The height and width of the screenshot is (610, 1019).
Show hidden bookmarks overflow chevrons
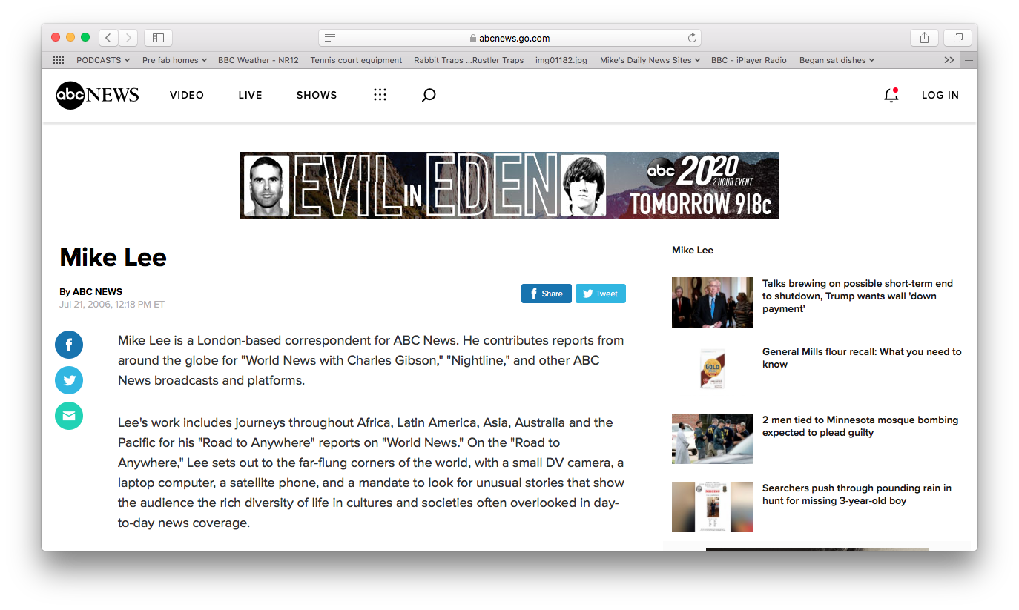[949, 60]
